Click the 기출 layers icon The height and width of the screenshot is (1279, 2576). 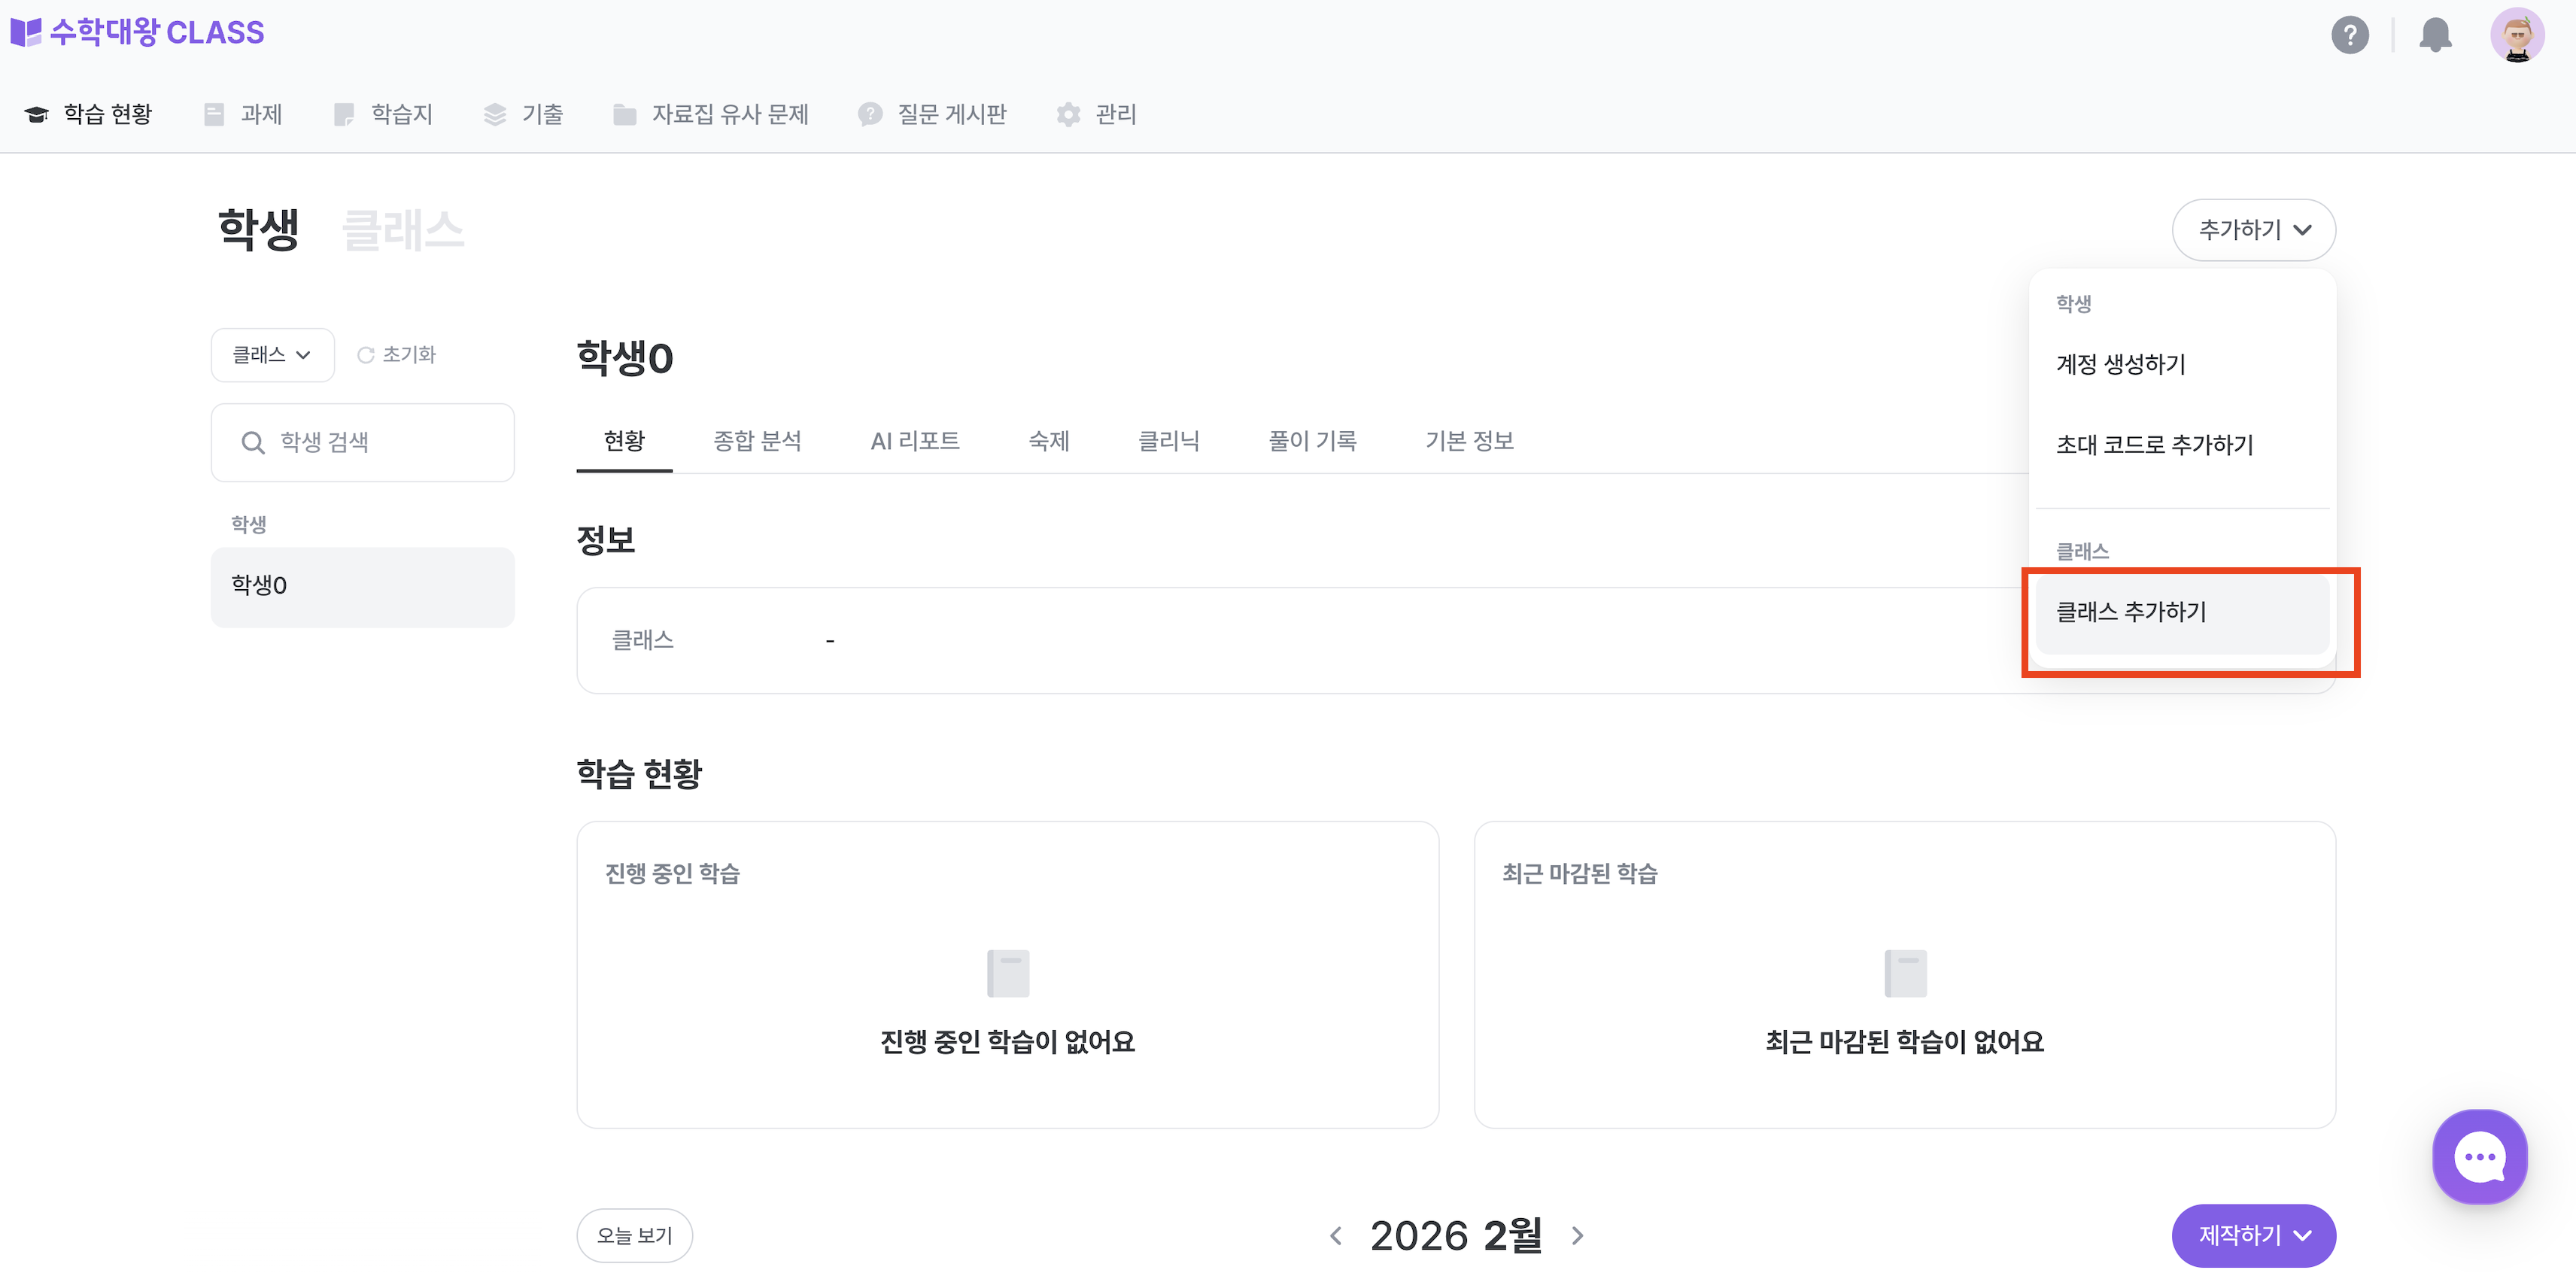(494, 114)
